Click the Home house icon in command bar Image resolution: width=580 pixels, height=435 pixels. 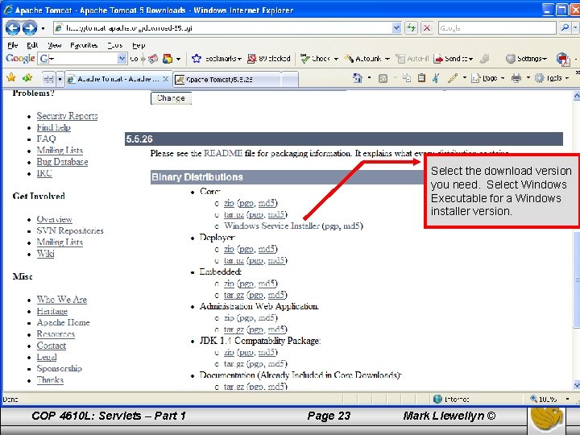pyautogui.click(x=358, y=78)
